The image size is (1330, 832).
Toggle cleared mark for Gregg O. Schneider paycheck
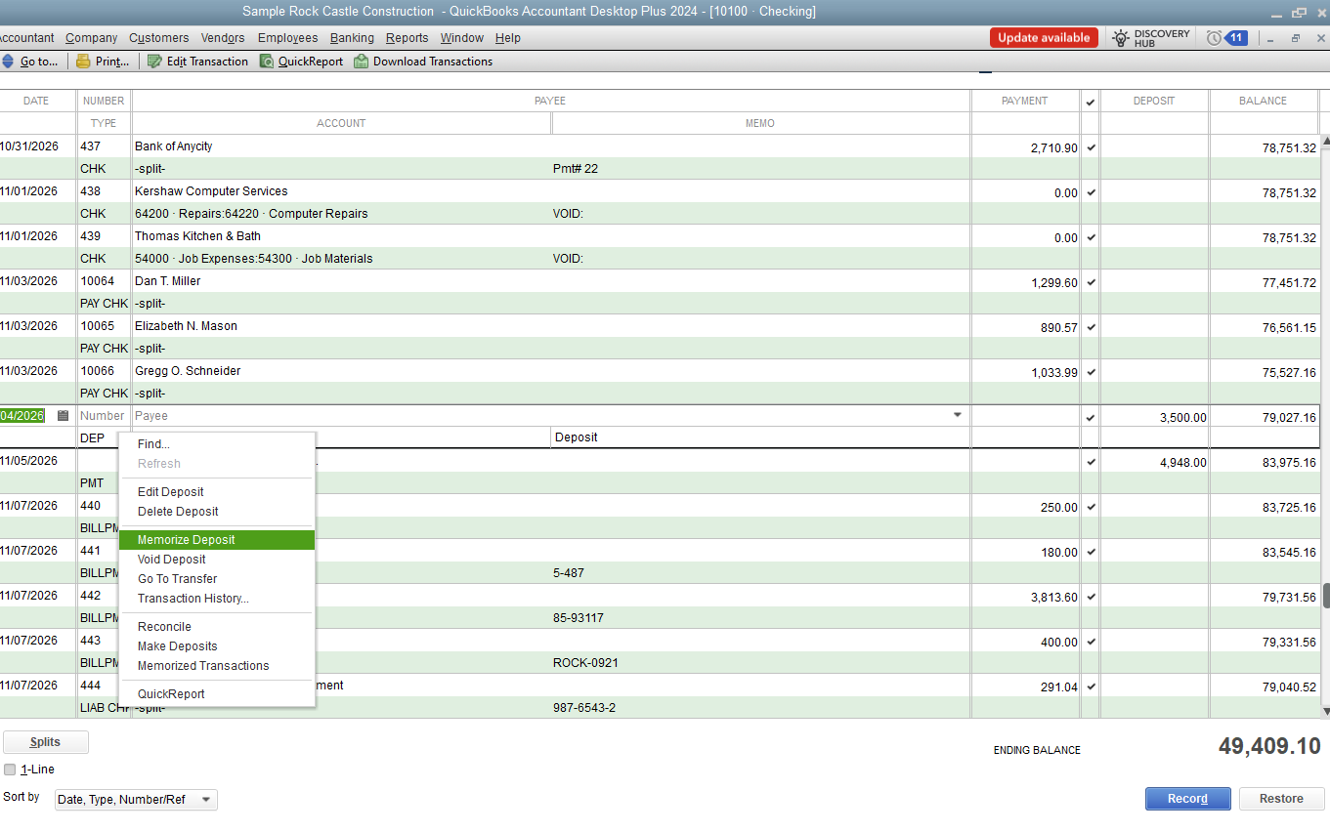click(1091, 372)
